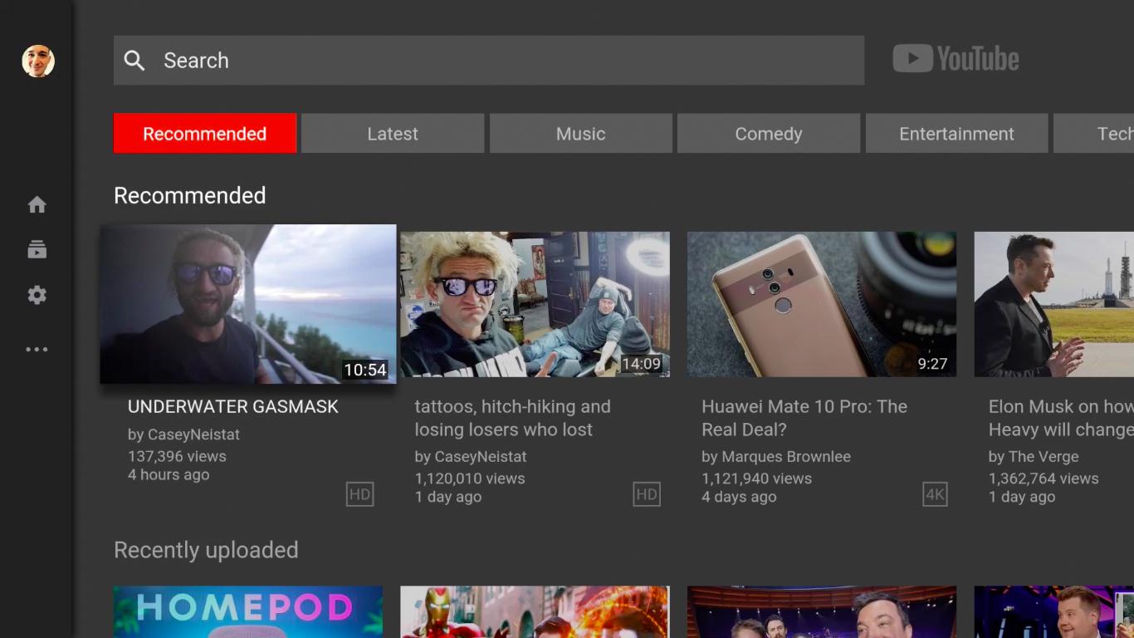Viewport: 1134px width, 638px height.
Task: Click the 'Recommended' section heading
Action: pyautogui.click(x=190, y=195)
